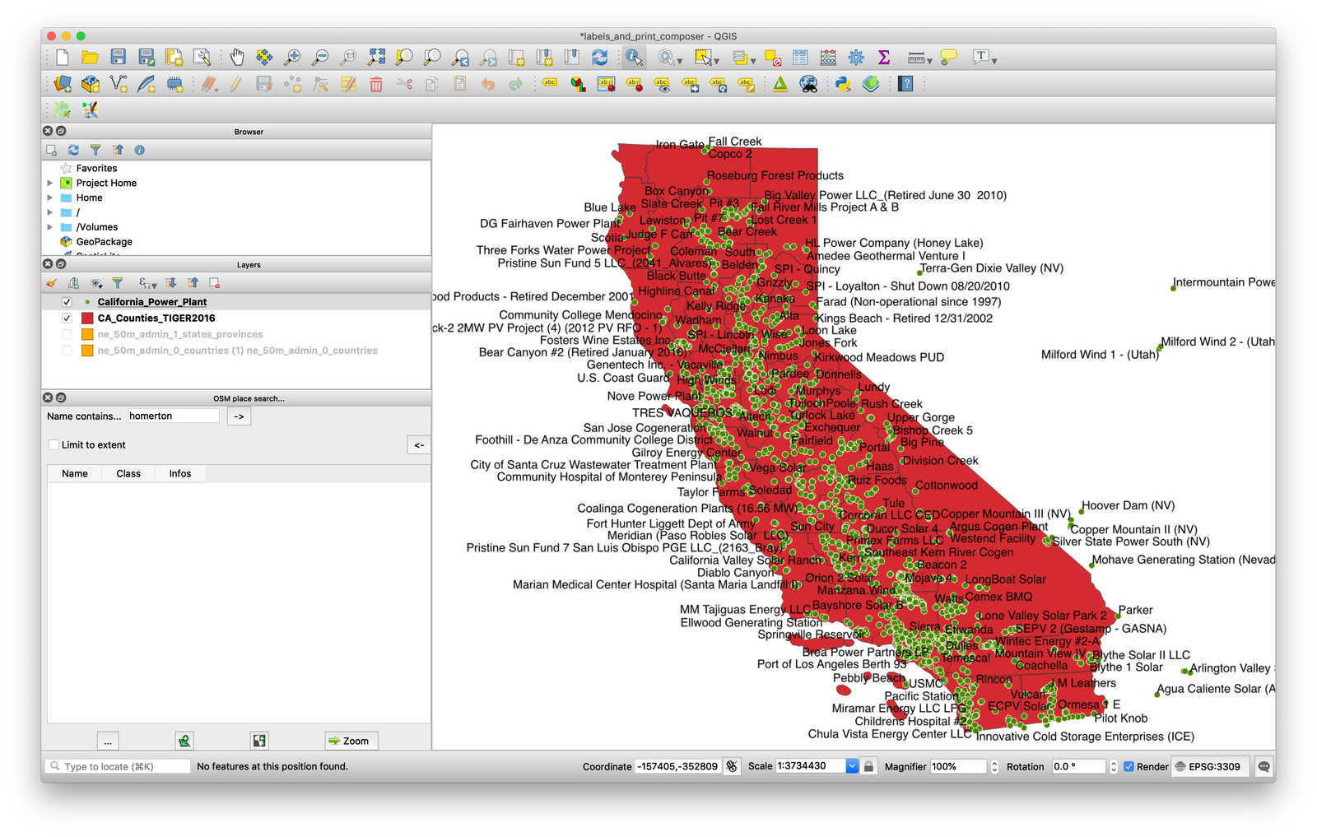
Task: Click the Name contains search field
Action: pyautogui.click(x=174, y=416)
